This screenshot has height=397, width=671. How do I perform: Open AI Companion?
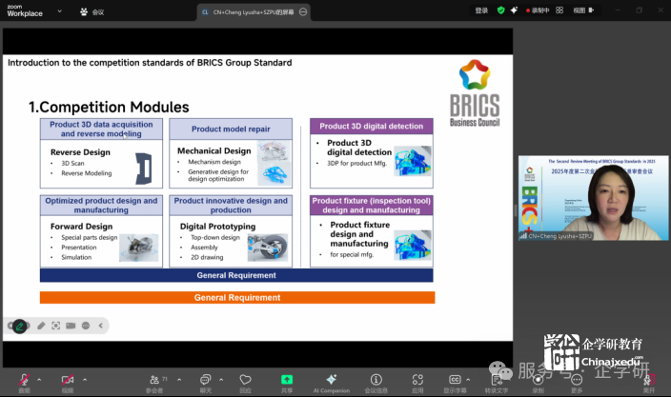331,380
